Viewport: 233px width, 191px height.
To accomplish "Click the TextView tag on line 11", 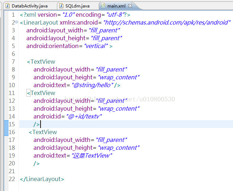I will (x=41, y=93).
